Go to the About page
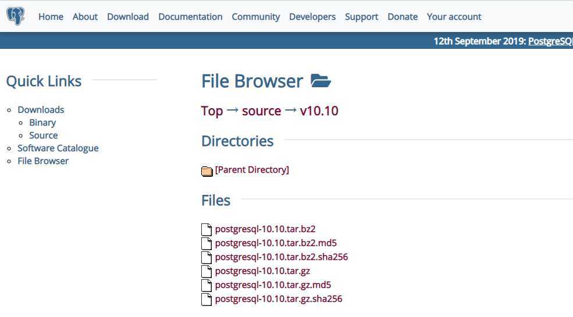The width and height of the screenshot is (573, 317). pyautogui.click(x=85, y=17)
